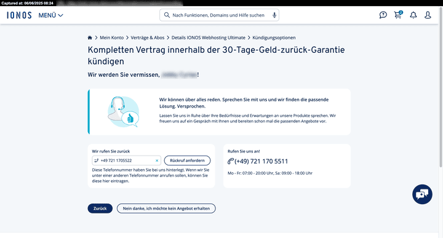Click the opening hours text Mo - Fr: 07:00 - 20:00 Uhr
The height and width of the screenshot is (238, 443).
coord(270,173)
